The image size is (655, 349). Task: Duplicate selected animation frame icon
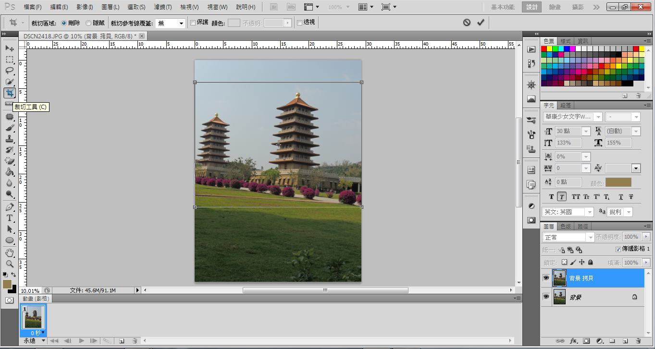coord(122,341)
